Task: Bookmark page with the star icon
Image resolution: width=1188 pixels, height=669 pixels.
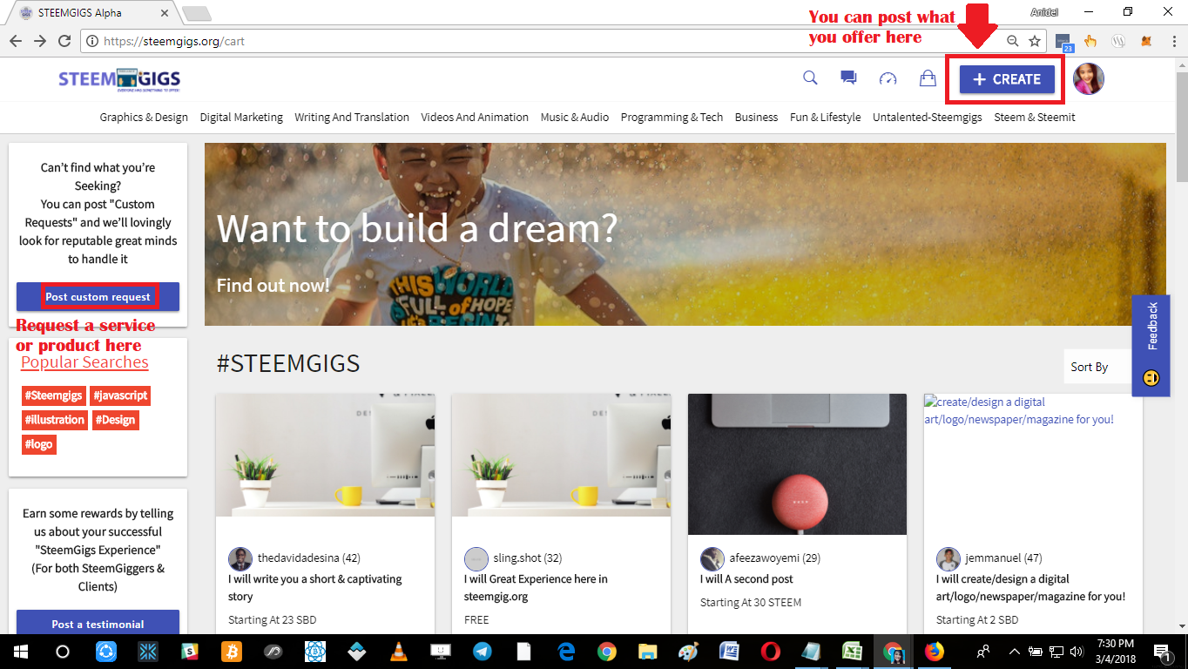Action: point(1035,41)
